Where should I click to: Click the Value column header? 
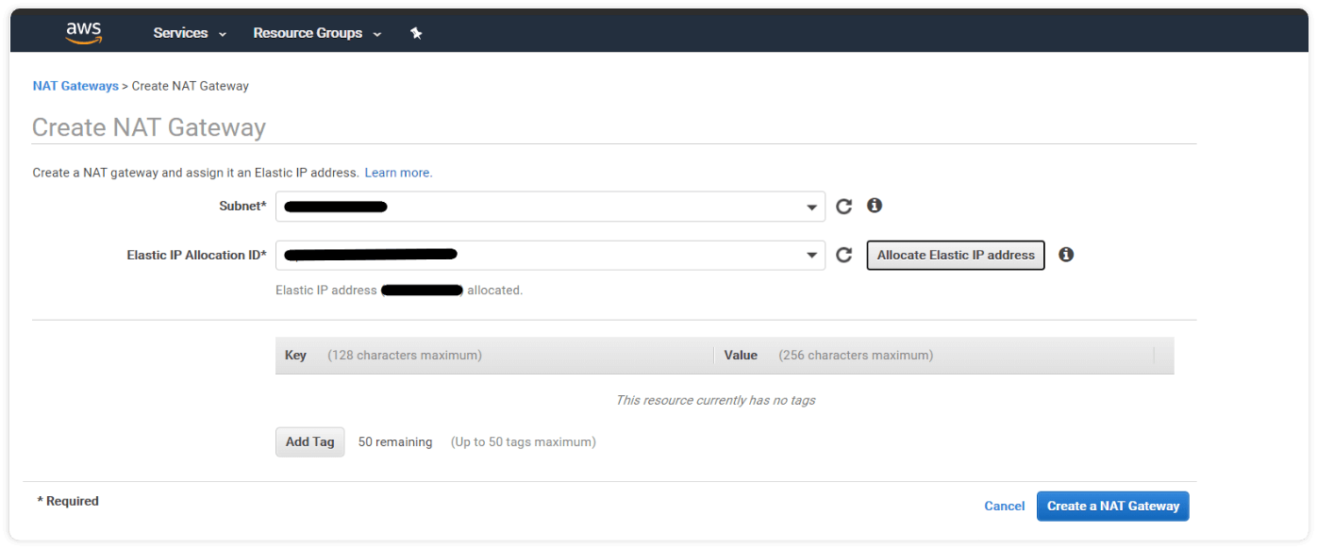741,356
